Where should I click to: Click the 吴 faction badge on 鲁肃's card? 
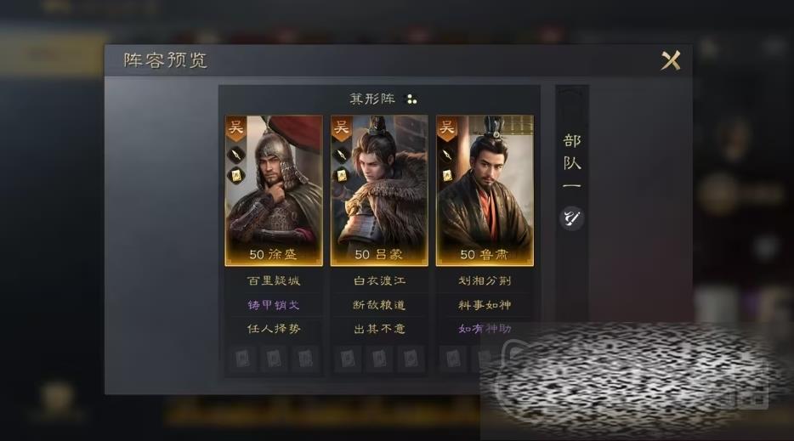(446, 128)
